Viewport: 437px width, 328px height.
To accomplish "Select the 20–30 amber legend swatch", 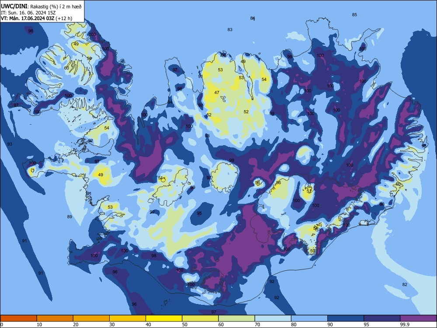I will 91,318.
